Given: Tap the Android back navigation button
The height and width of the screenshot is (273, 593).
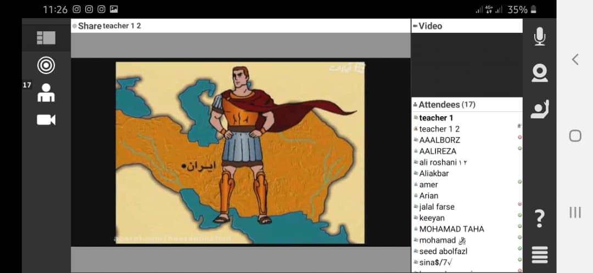Looking at the screenshot, I should pyautogui.click(x=575, y=59).
